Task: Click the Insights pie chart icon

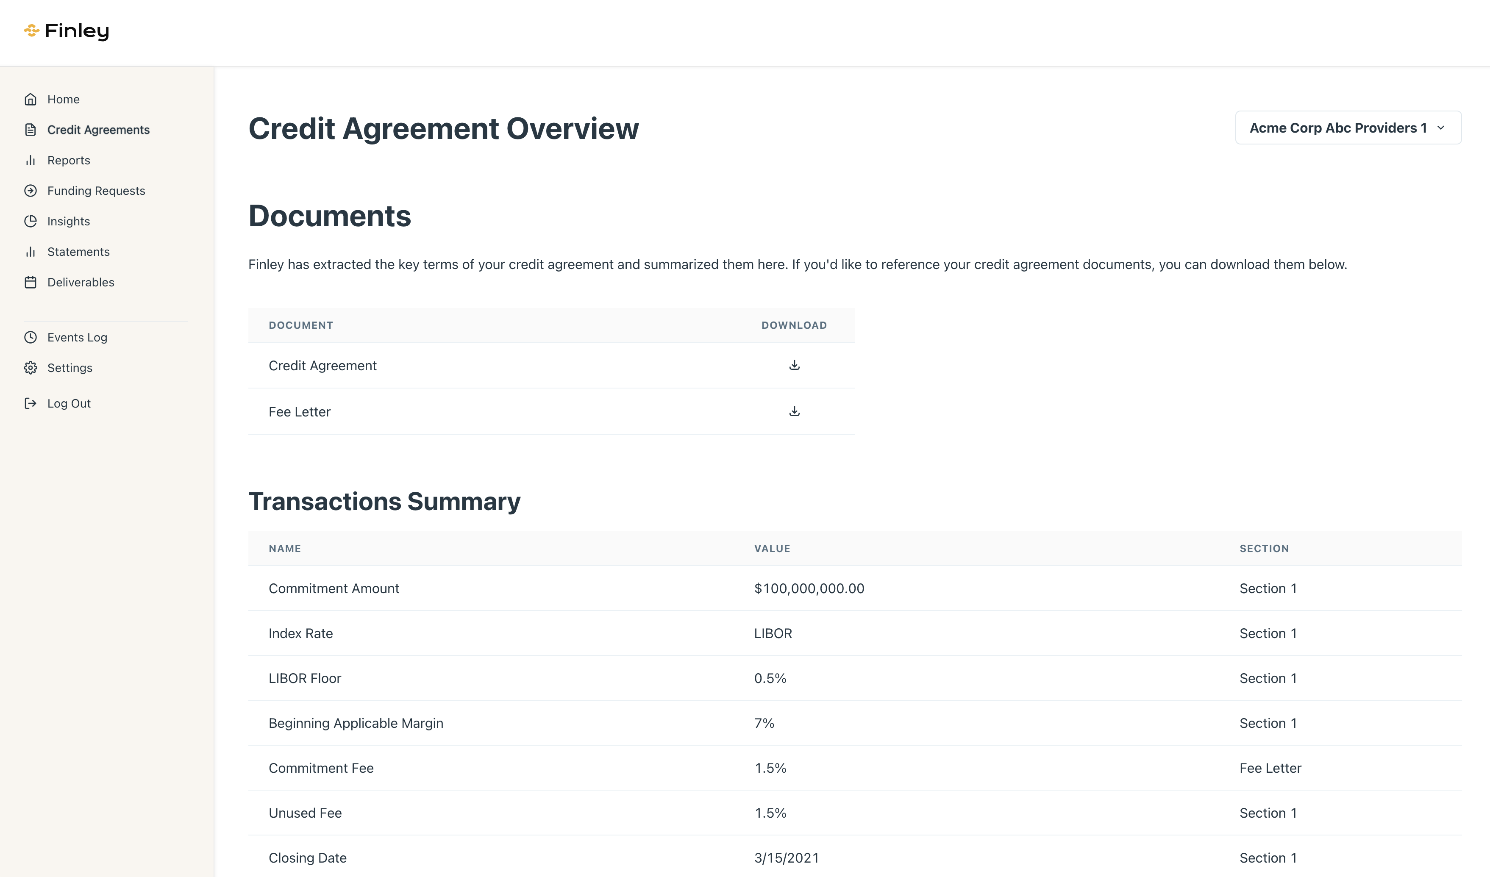Action: pyautogui.click(x=31, y=222)
